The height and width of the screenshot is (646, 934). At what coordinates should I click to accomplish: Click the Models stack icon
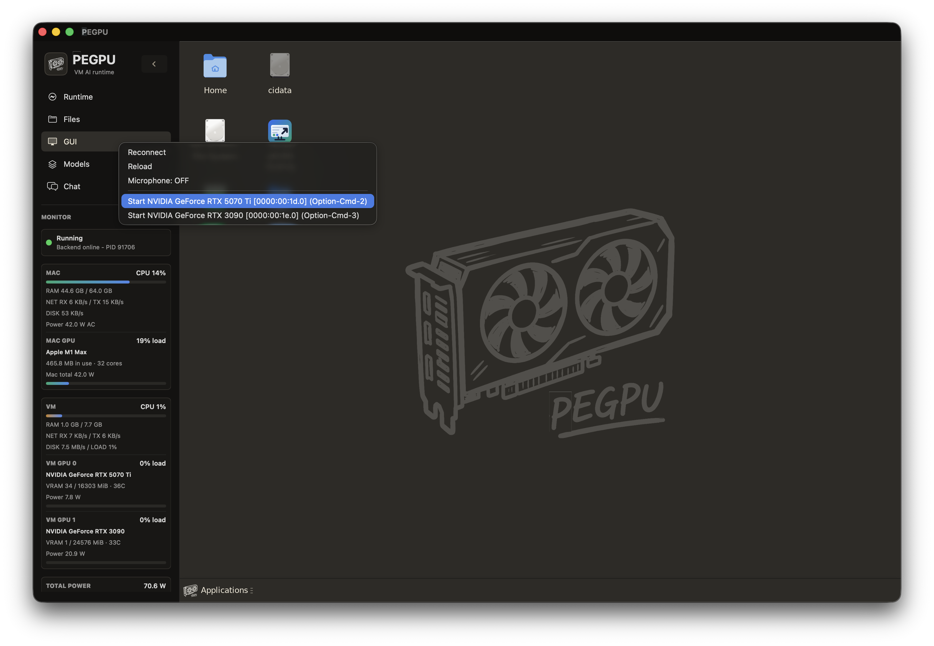pos(52,164)
